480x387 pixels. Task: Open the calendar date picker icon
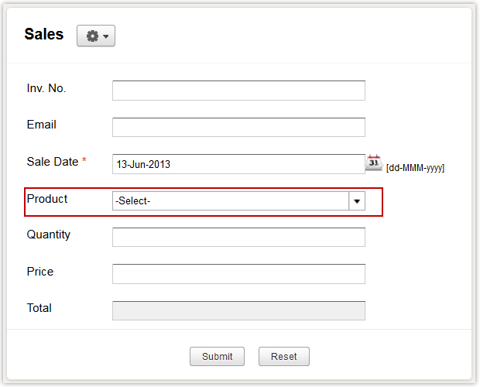(373, 163)
